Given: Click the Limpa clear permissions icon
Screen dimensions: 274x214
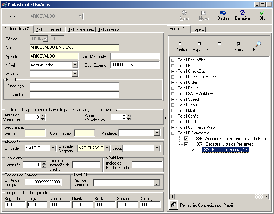Looking at the screenshot, I should pyautogui.click(x=219, y=44).
